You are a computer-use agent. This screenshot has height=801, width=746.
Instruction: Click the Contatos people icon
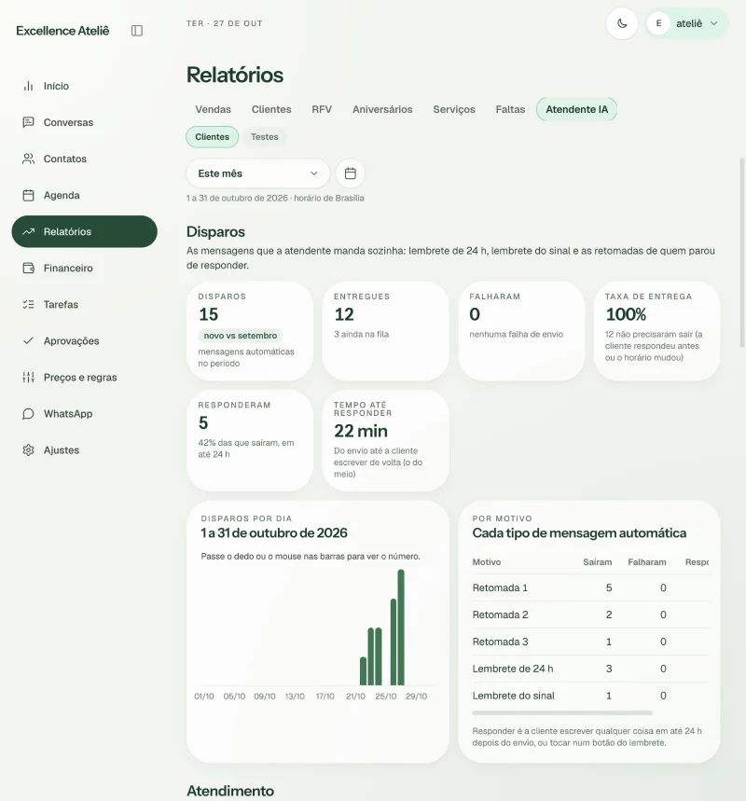29,159
